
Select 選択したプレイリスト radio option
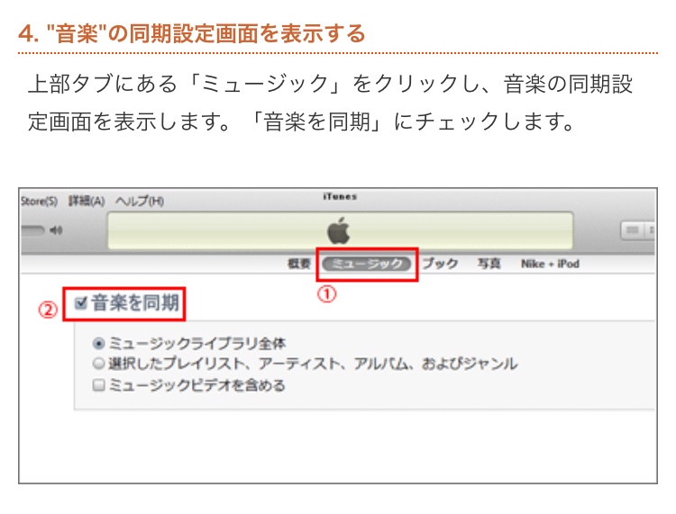[x=99, y=364]
